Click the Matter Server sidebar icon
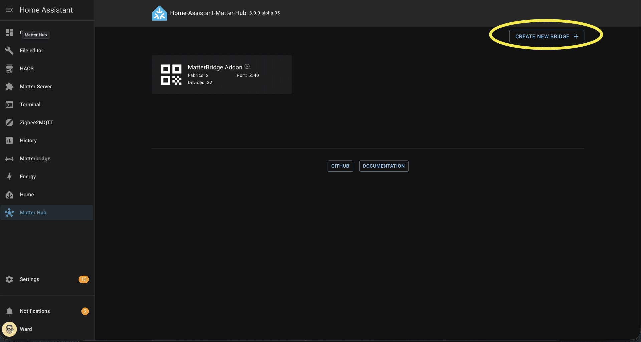Screen dimensions: 641x342 pyautogui.click(x=9, y=86)
